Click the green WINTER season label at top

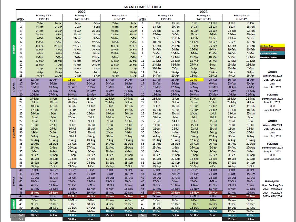[13, 49]
